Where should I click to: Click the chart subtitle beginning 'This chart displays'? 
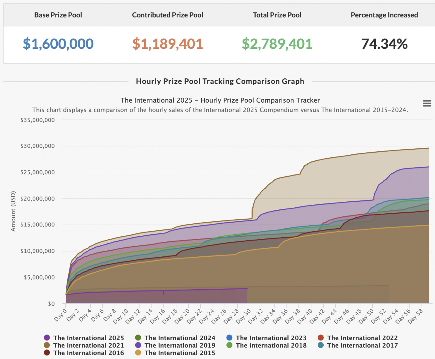(x=220, y=110)
